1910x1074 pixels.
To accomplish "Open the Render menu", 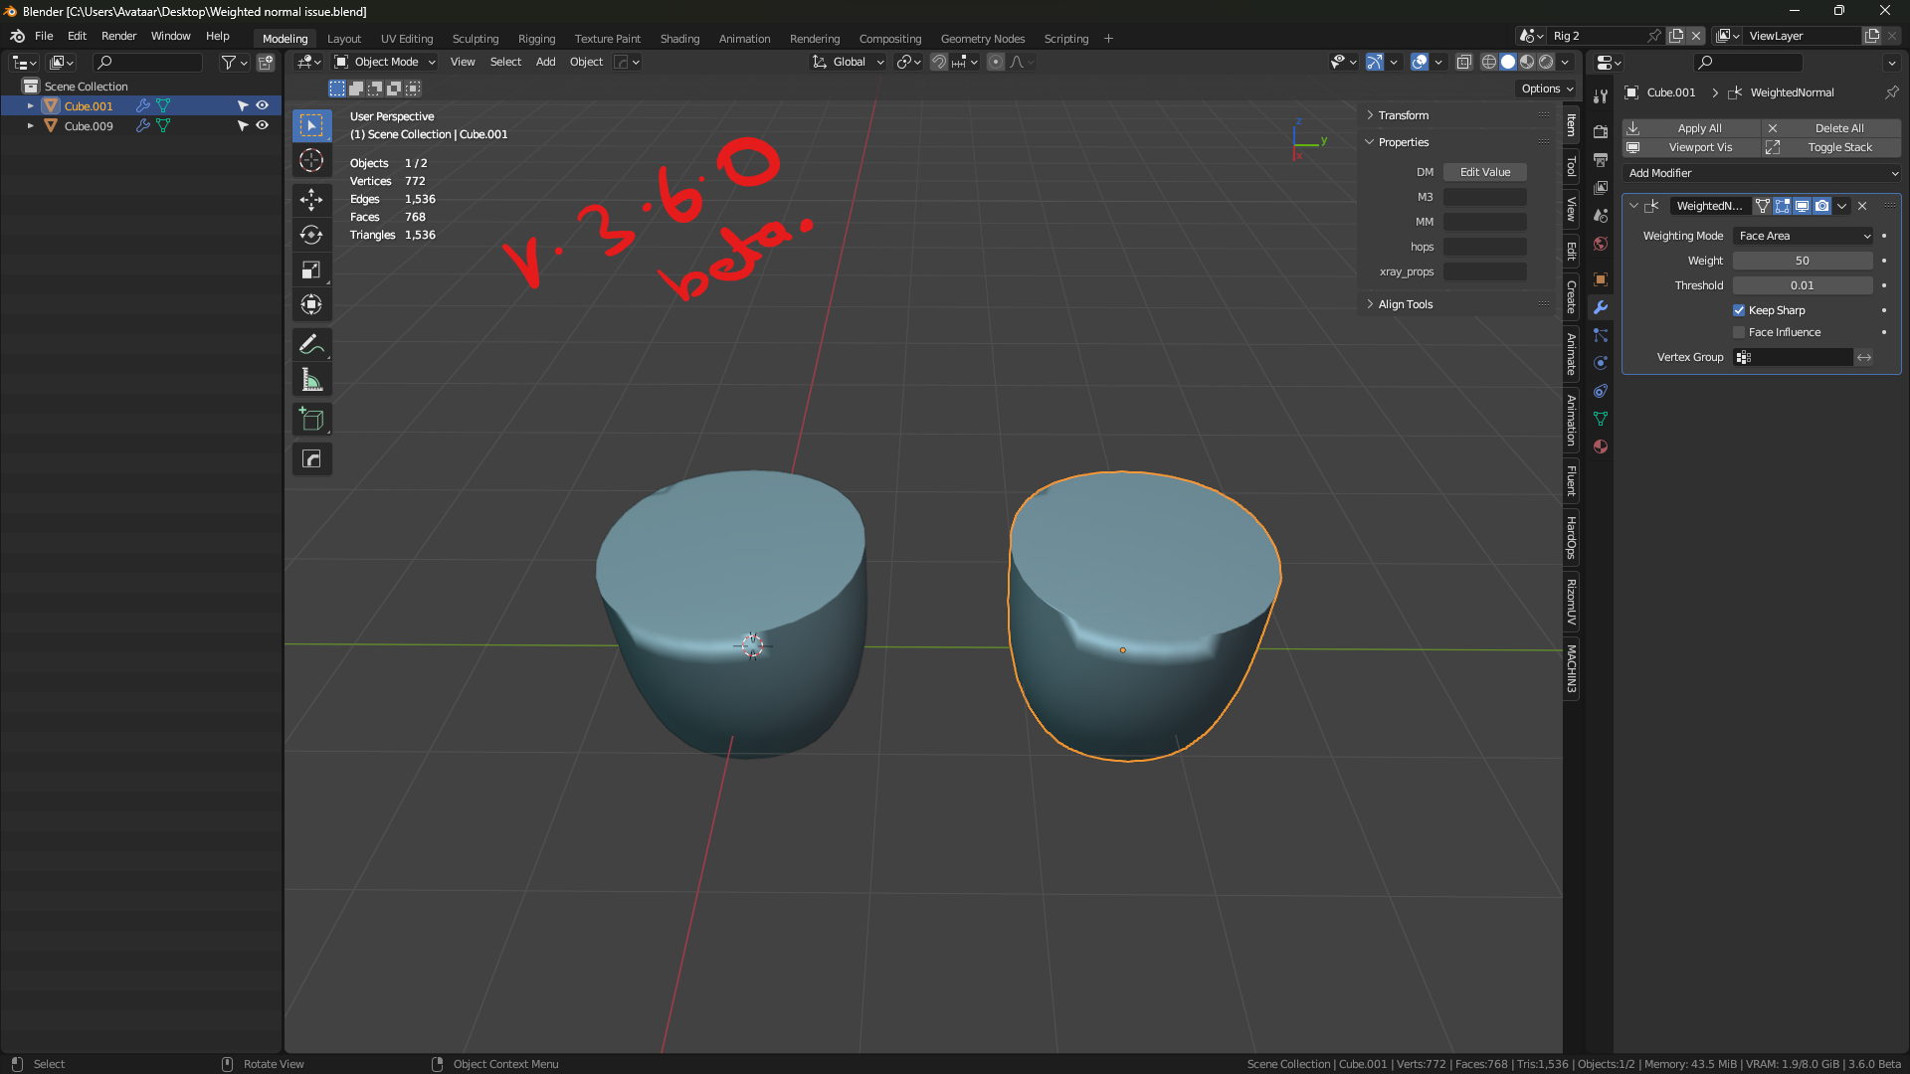I will pyautogui.click(x=118, y=36).
